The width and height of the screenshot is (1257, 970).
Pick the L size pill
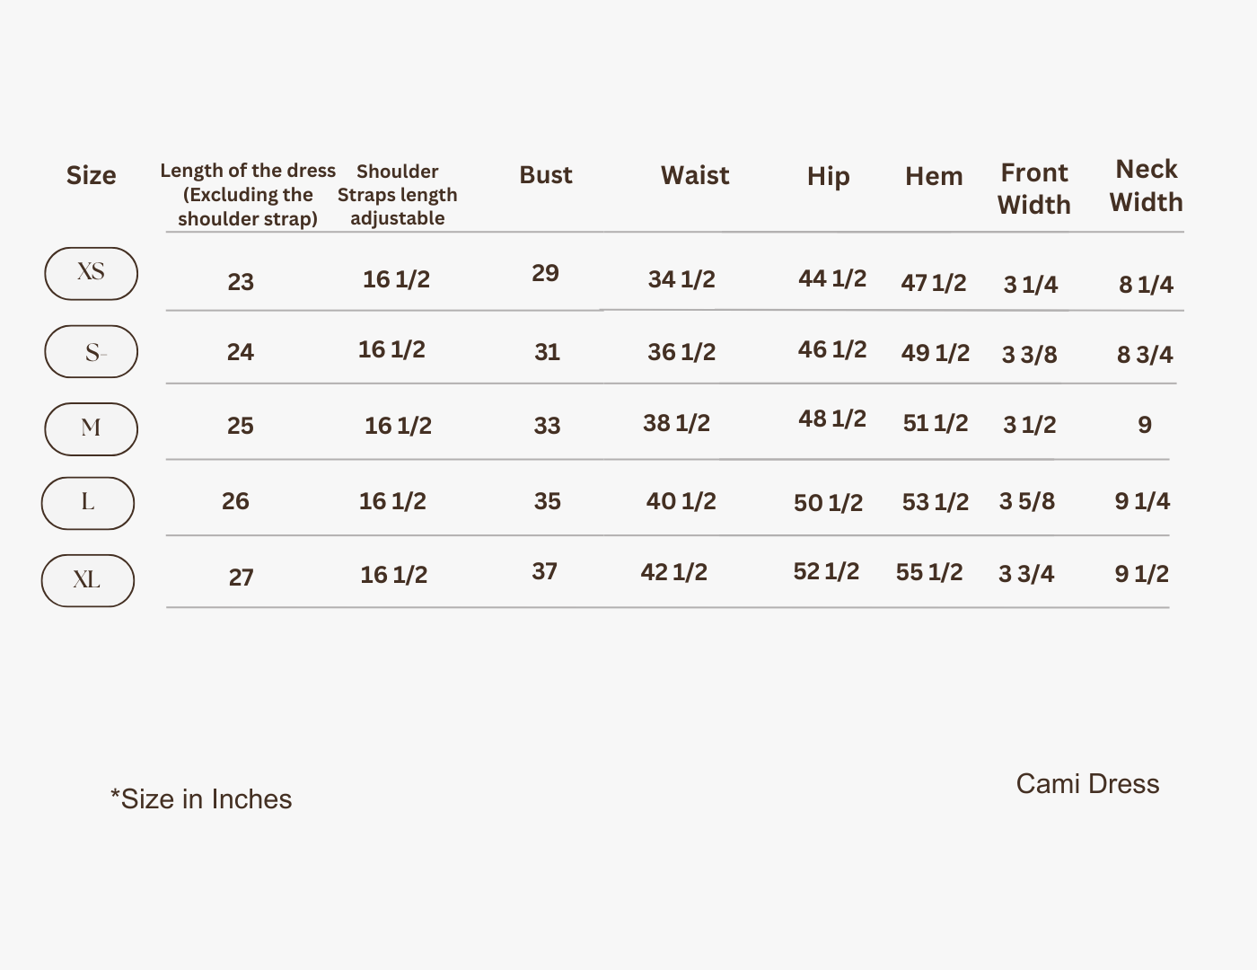tap(88, 503)
